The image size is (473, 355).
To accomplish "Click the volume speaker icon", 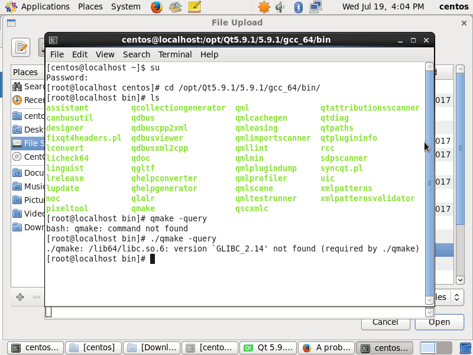I will pos(280,7).
